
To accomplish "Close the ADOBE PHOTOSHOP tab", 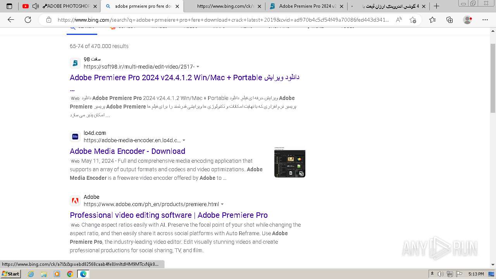I will click(95, 6).
